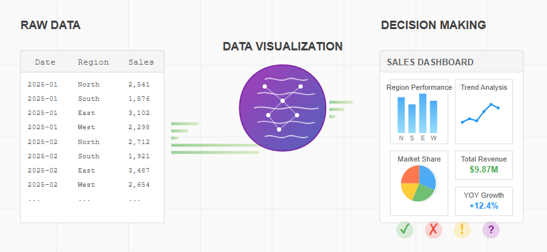Open the Trend Analysis line chart
Screen dimensions: 547x252
pos(484,111)
